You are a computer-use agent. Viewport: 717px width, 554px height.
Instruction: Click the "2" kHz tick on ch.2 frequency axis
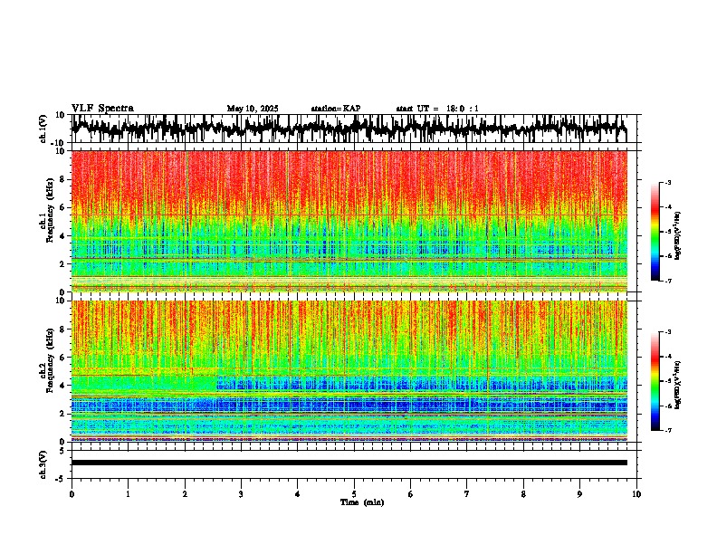62,414
